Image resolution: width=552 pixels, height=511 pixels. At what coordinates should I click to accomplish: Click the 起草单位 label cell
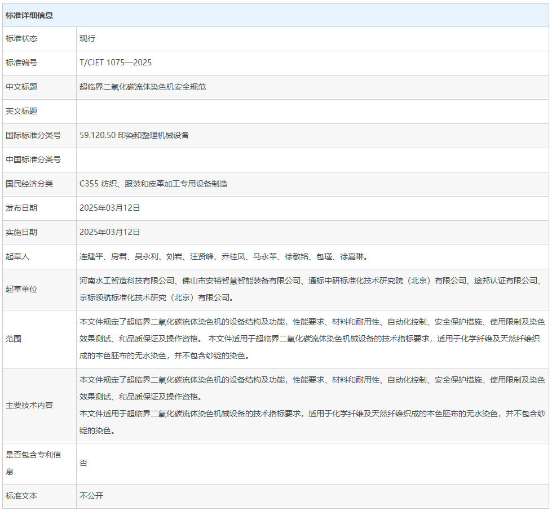pyautogui.click(x=21, y=289)
